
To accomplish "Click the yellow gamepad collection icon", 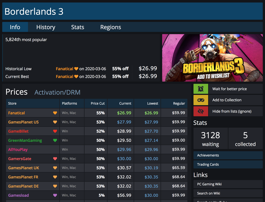I will [201, 100].
